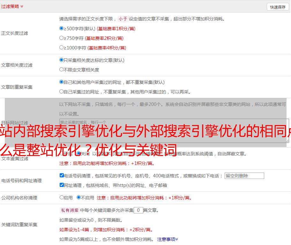Click the 私有词库 tag label
Viewport: 291px width, 245px height.
click(69, 210)
